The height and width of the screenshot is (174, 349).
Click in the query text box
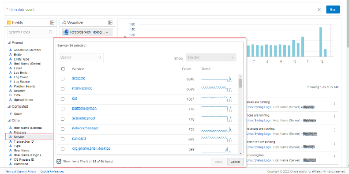pos(160,10)
